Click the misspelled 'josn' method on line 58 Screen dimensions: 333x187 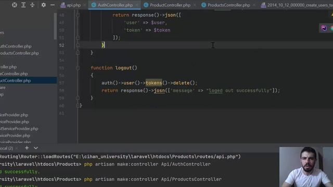click(x=159, y=90)
